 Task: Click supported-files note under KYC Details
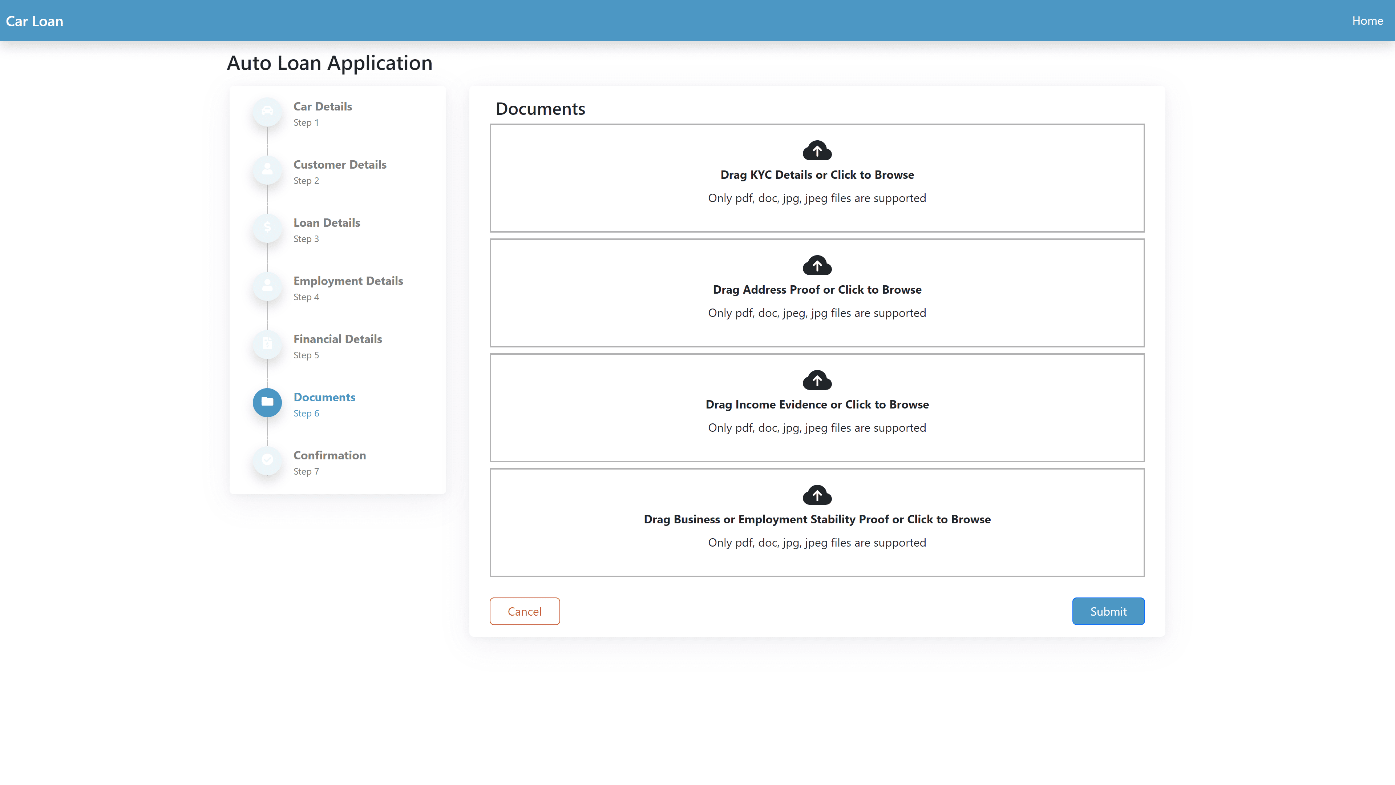pyautogui.click(x=817, y=198)
